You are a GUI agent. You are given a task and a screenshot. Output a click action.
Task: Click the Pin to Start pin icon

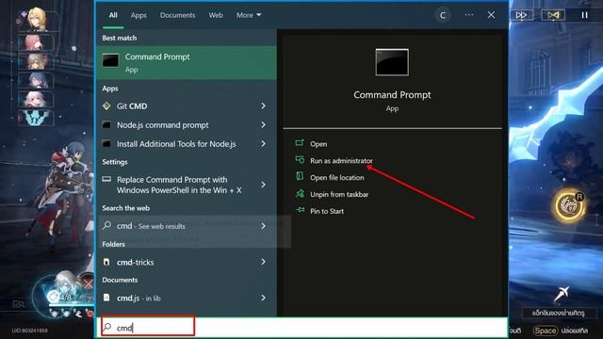pos(301,210)
